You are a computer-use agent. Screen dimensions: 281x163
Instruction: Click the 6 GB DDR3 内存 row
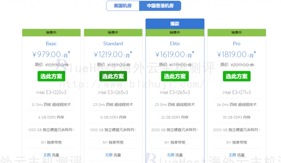point(51,117)
